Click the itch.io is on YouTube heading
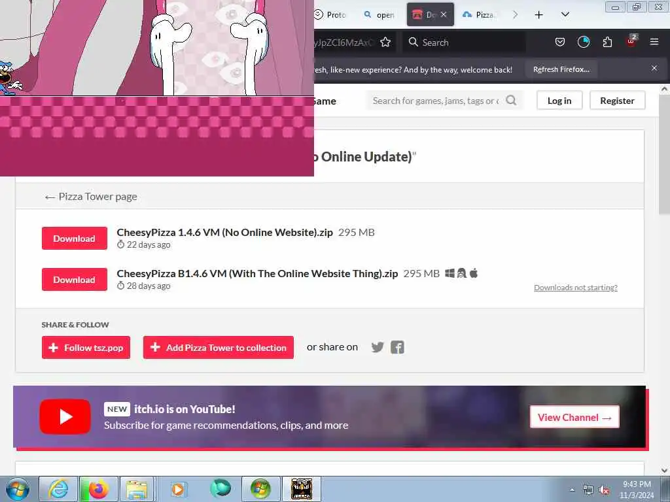The height and width of the screenshot is (502, 670). pyautogui.click(x=185, y=409)
